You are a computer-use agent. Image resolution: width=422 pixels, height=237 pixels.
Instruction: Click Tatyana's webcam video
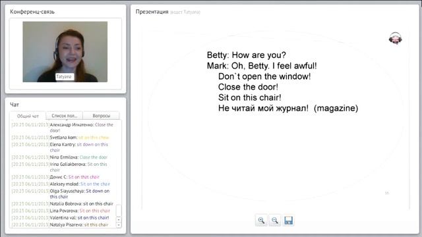coord(65,52)
